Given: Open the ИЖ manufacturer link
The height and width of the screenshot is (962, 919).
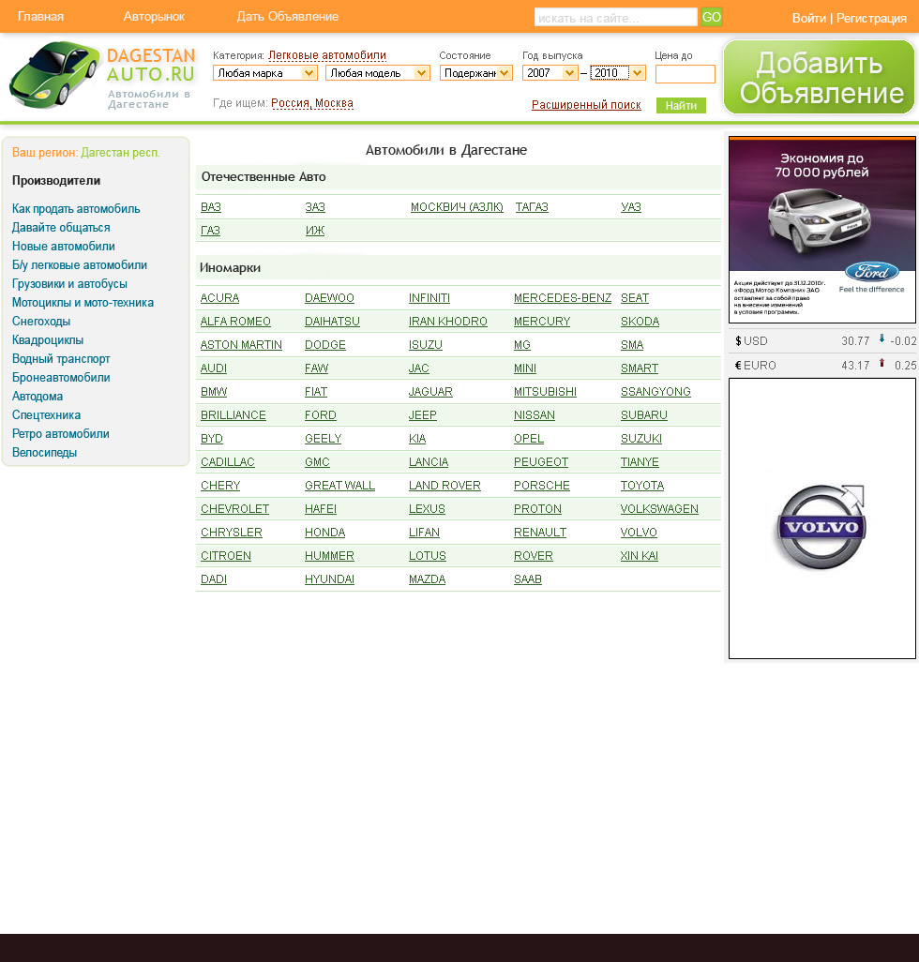Looking at the screenshot, I should coord(315,231).
